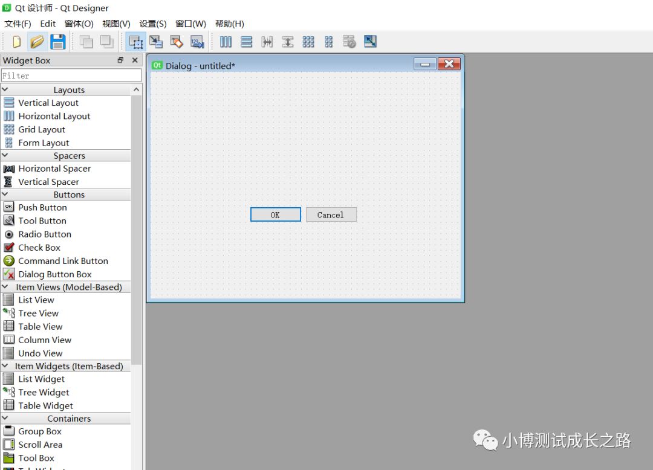Click the Lay Out in a Grid icon
The width and height of the screenshot is (653, 470).
[x=308, y=42]
